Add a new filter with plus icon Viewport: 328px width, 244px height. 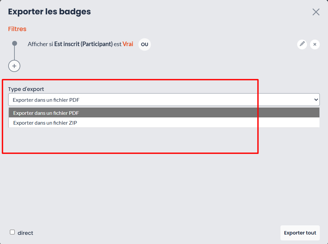(x=14, y=66)
